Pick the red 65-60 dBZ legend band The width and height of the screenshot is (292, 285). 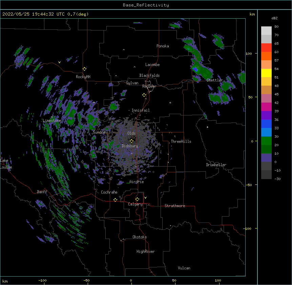[266, 48]
